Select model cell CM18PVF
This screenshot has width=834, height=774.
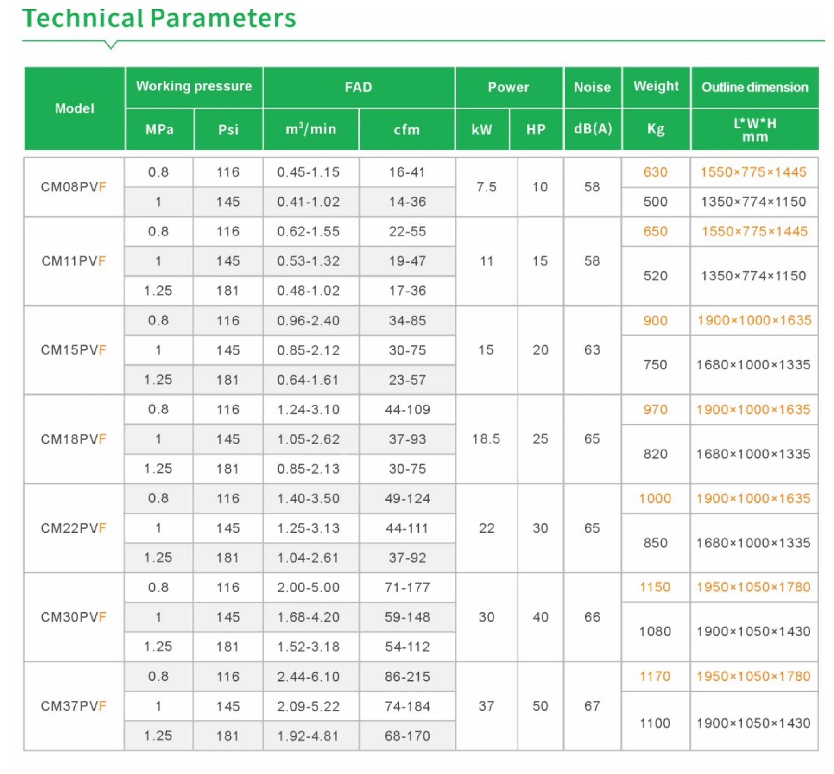74,439
